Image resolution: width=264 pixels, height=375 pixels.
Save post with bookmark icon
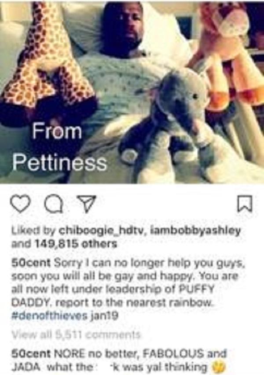[245, 205]
